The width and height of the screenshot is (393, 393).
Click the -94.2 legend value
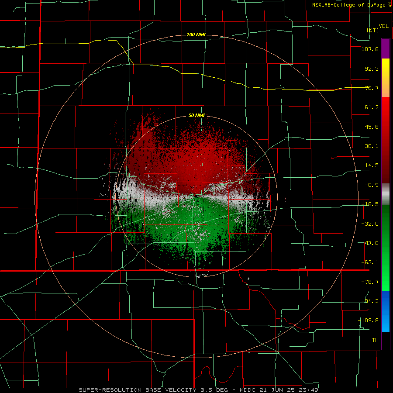point(370,301)
